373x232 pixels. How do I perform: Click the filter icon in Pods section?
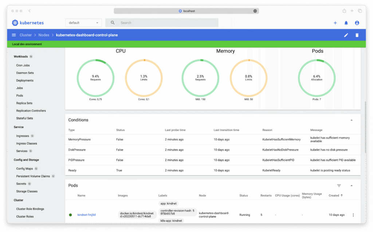[x=339, y=186]
